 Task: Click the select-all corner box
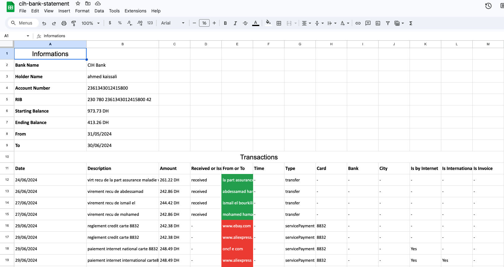coord(7,44)
